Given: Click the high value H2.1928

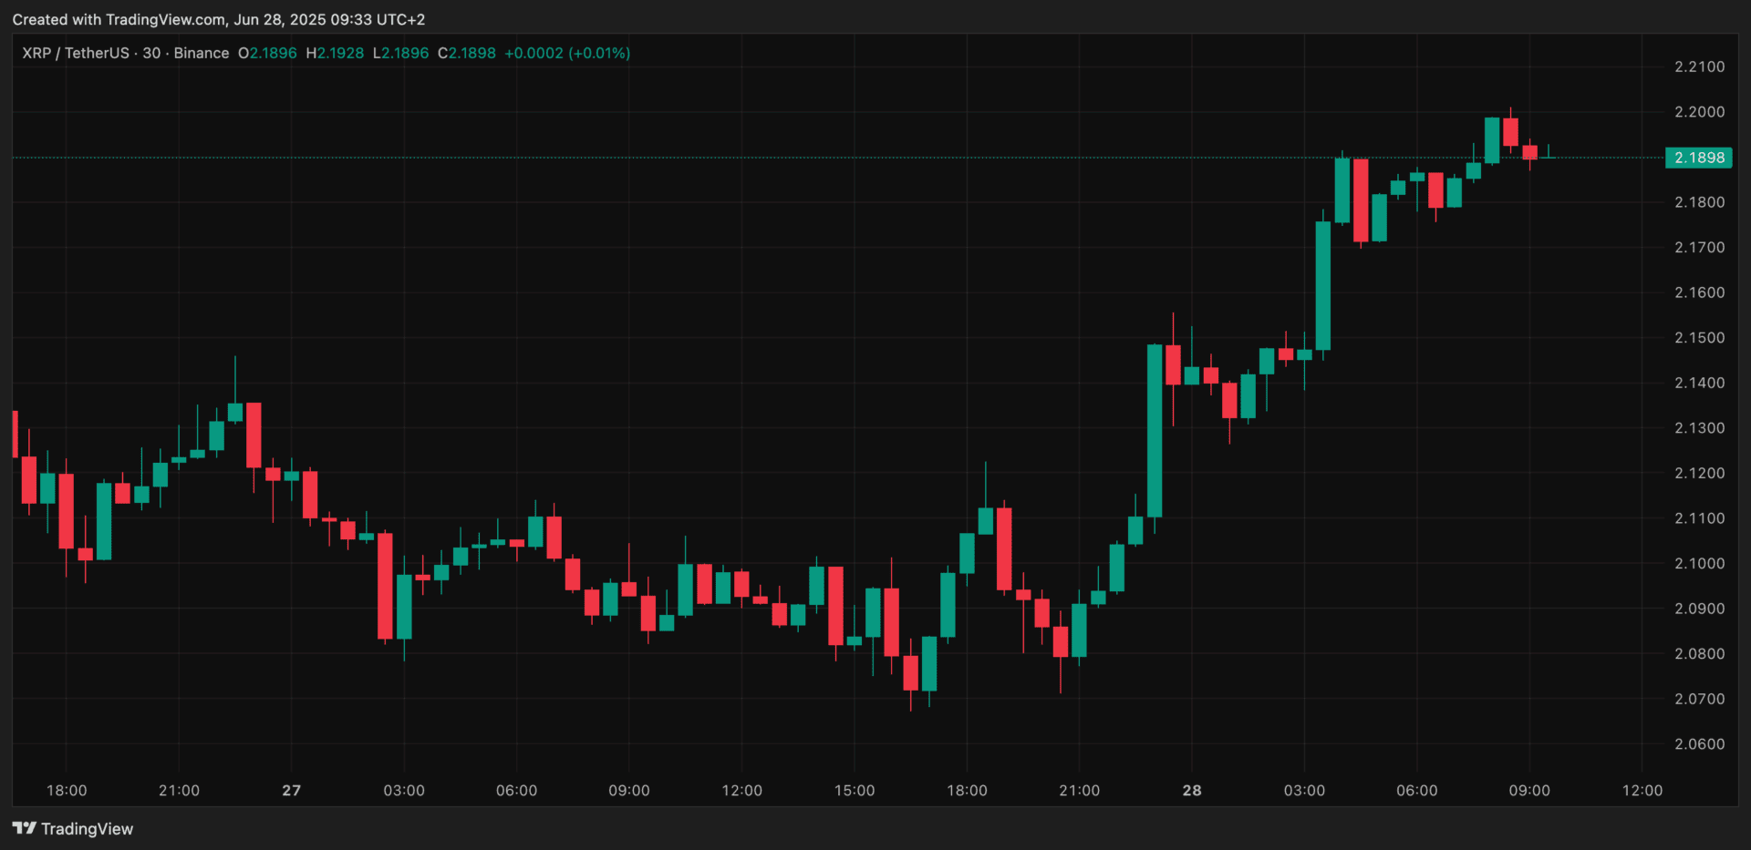Looking at the screenshot, I should pyautogui.click(x=336, y=53).
